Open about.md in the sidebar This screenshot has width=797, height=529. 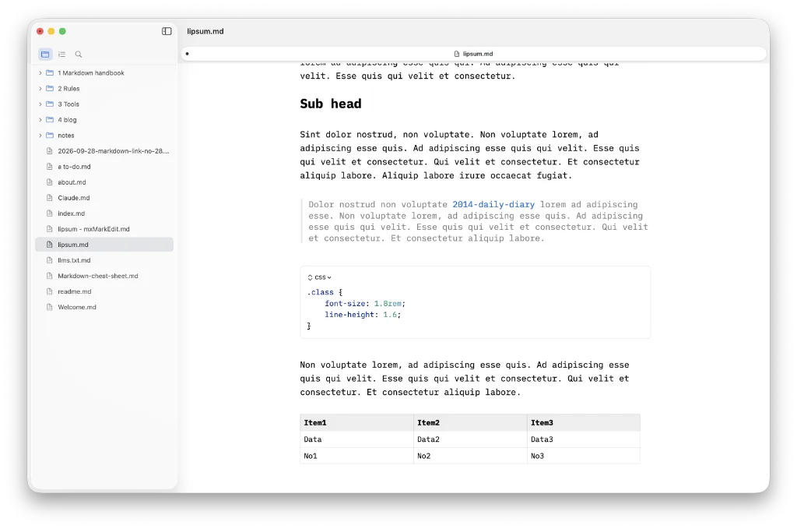[72, 182]
